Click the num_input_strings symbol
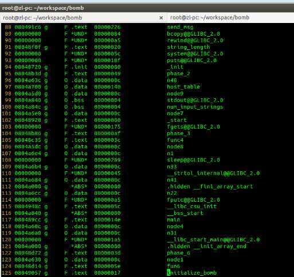Viewport: 294px width, 277px height. 195,107
